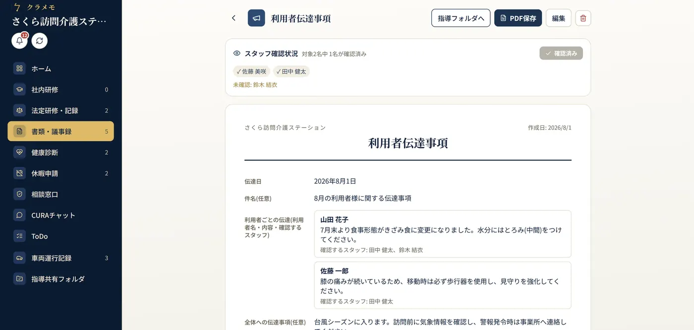Click 8月の利用者様に関する伝達事項 subject text

click(x=363, y=198)
